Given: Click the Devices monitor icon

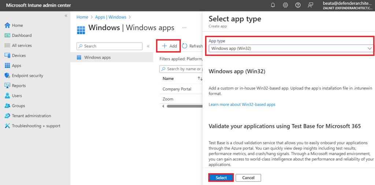Looking at the screenshot, I should pyautogui.click(x=7, y=56).
